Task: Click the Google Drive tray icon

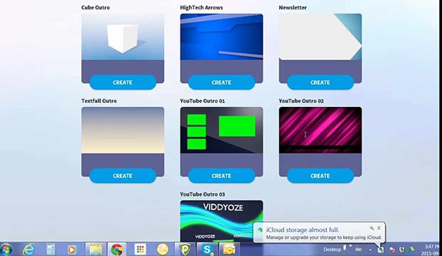Action: click(411, 250)
